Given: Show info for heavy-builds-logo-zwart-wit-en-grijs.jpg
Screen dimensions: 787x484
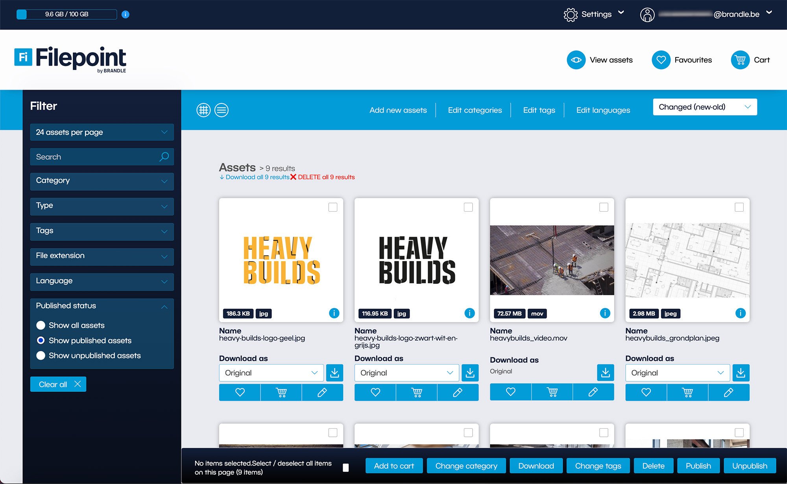Looking at the screenshot, I should (469, 313).
